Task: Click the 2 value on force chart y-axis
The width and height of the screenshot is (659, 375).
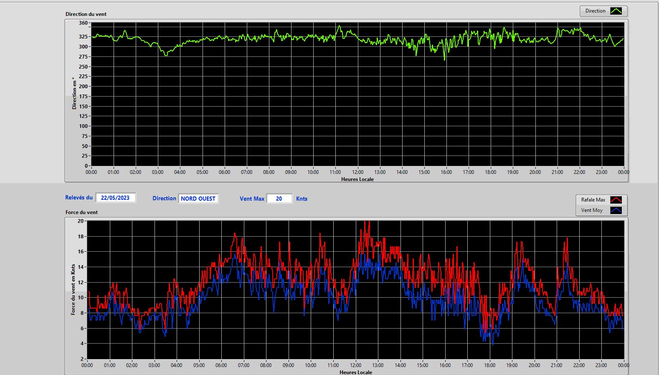Action: tap(82, 359)
